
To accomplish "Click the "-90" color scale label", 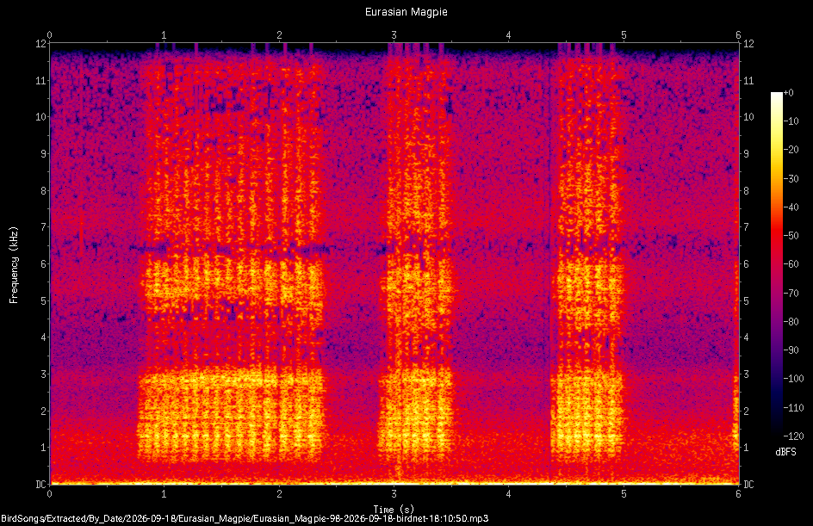I will click(791, 350).
